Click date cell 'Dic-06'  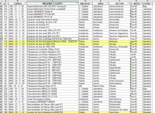click(x=136, y=30)
